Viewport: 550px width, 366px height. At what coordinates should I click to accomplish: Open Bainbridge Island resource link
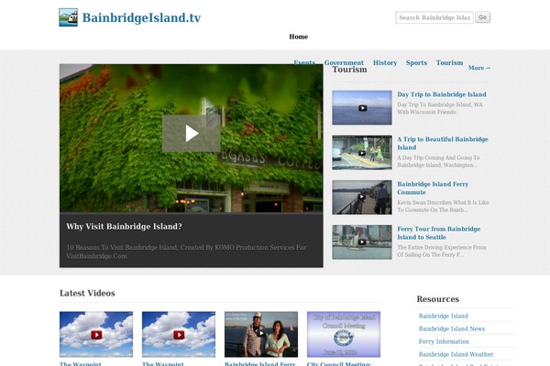click(x=444, y=316)
